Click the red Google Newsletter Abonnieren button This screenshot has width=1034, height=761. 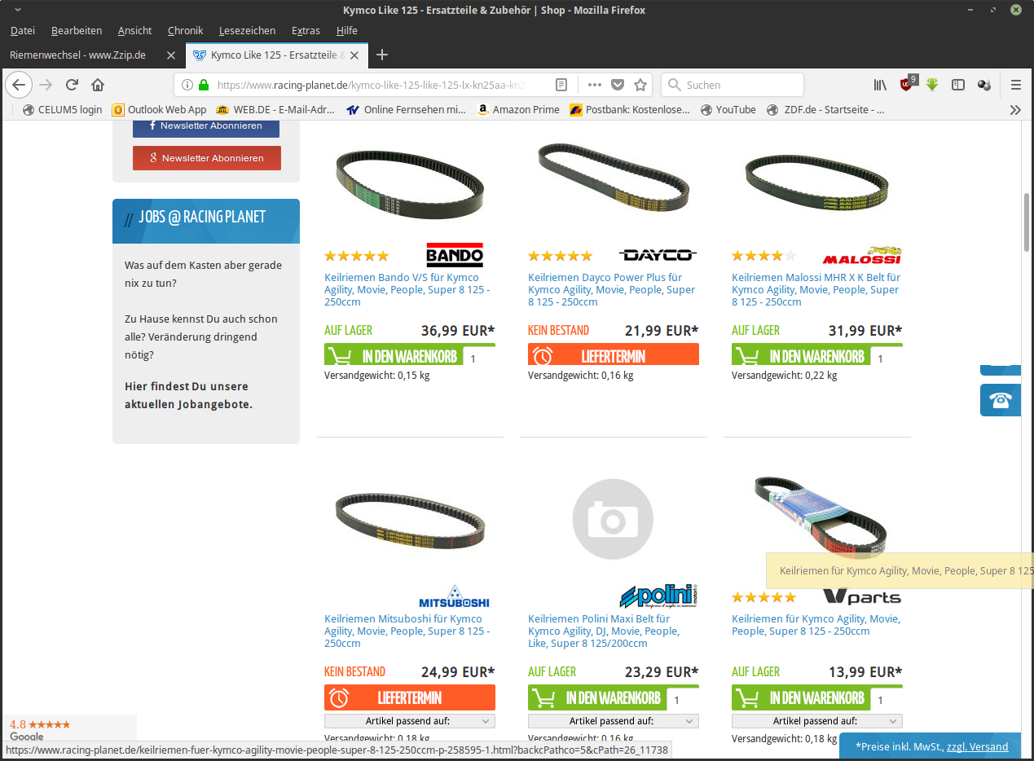pyautogui.click(x=207, y=158)
